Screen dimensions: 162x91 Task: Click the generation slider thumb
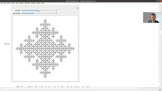click(x=34, y=13)
